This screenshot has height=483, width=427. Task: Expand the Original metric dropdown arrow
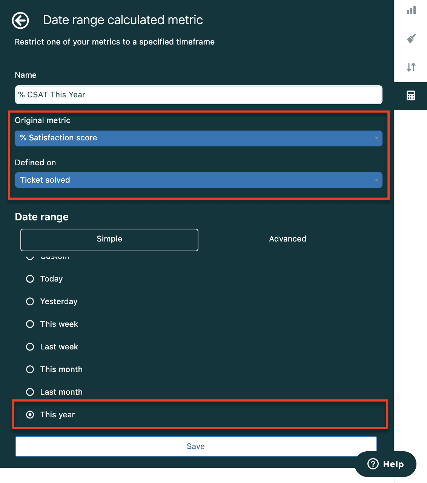pos(376,138)
